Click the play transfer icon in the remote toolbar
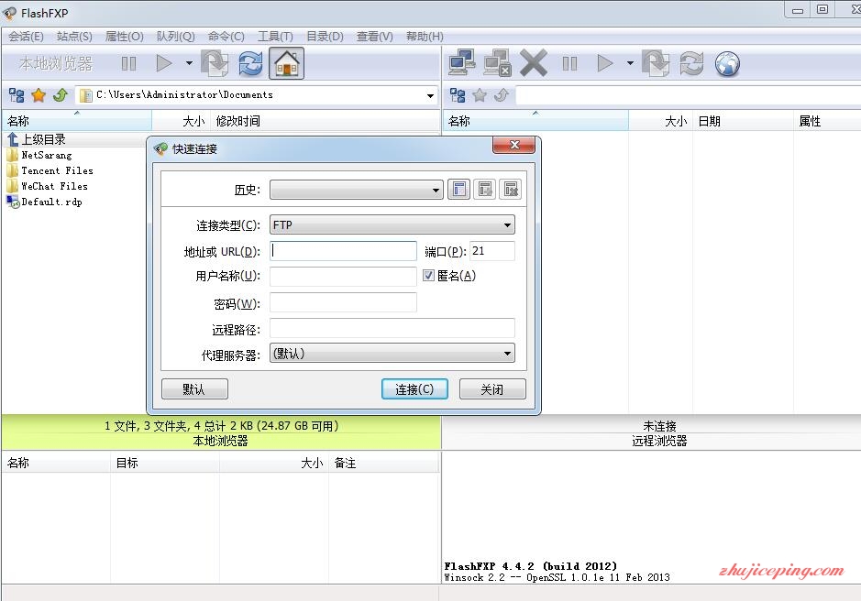 pyautogui.click(x=604, y=63)
